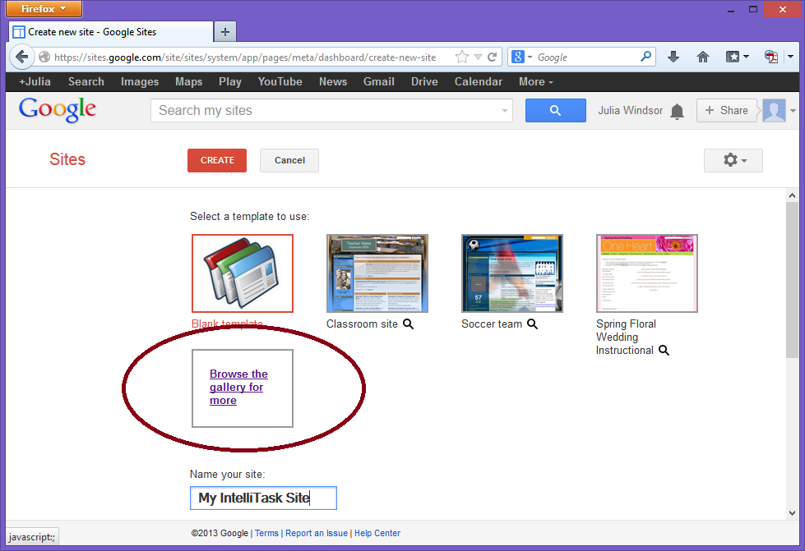Click the blue search sites button

point(555,110)
